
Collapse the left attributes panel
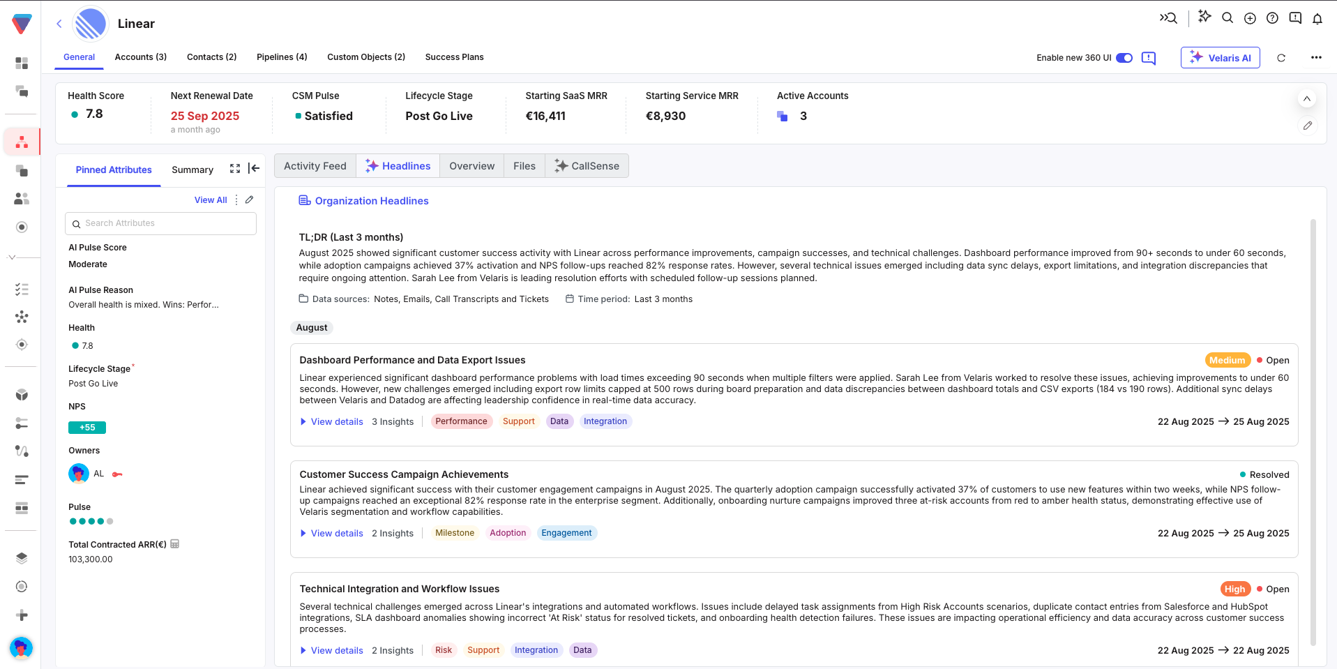[254, 168]
